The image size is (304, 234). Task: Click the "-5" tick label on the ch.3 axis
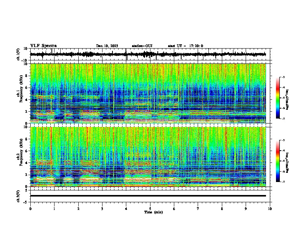25,202
